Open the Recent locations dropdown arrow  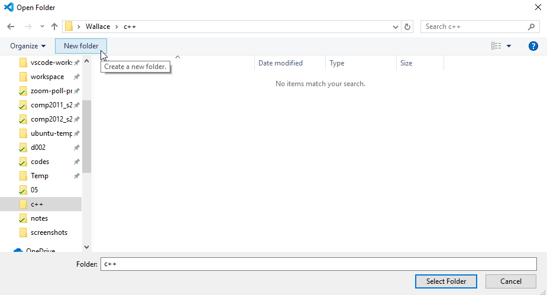[42, 27]
